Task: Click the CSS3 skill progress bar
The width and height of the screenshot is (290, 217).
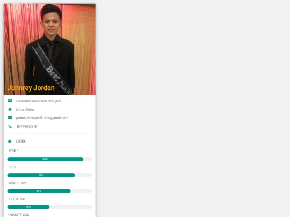Action: point(49,175)
